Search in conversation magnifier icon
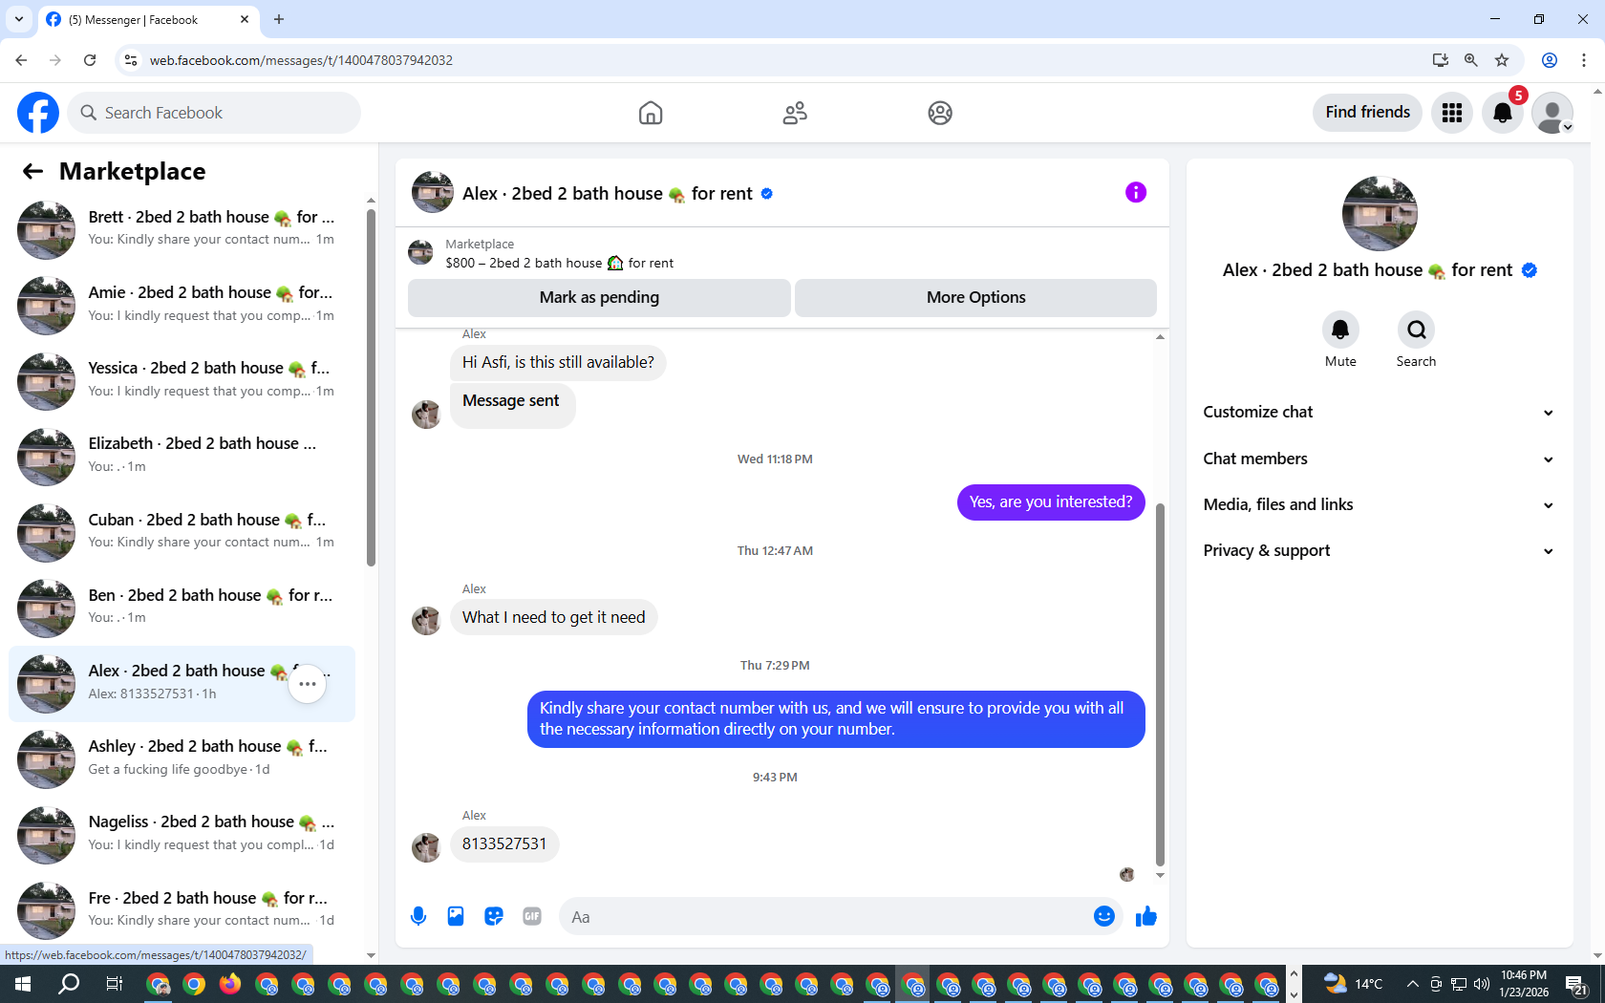 tap(1416, 330)
